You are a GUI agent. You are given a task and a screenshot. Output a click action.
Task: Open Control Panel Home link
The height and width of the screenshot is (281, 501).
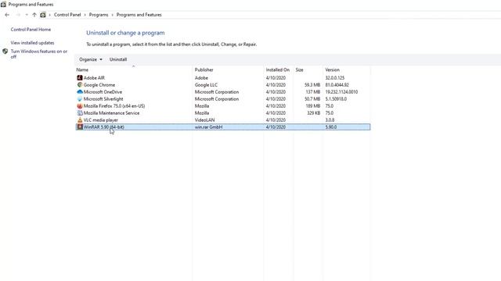click(31, 30)
